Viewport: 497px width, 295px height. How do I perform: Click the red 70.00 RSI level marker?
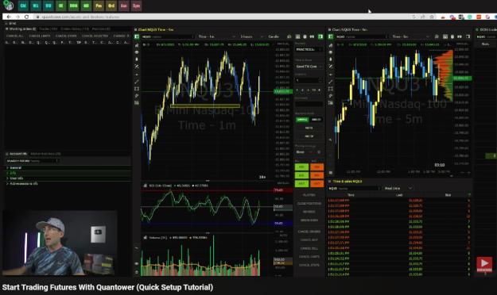click(283, 190)
